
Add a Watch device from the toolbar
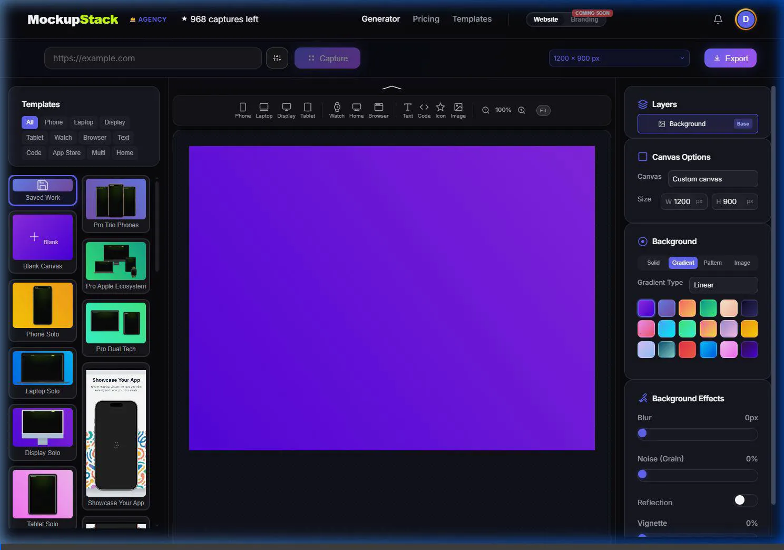point(337,110)
